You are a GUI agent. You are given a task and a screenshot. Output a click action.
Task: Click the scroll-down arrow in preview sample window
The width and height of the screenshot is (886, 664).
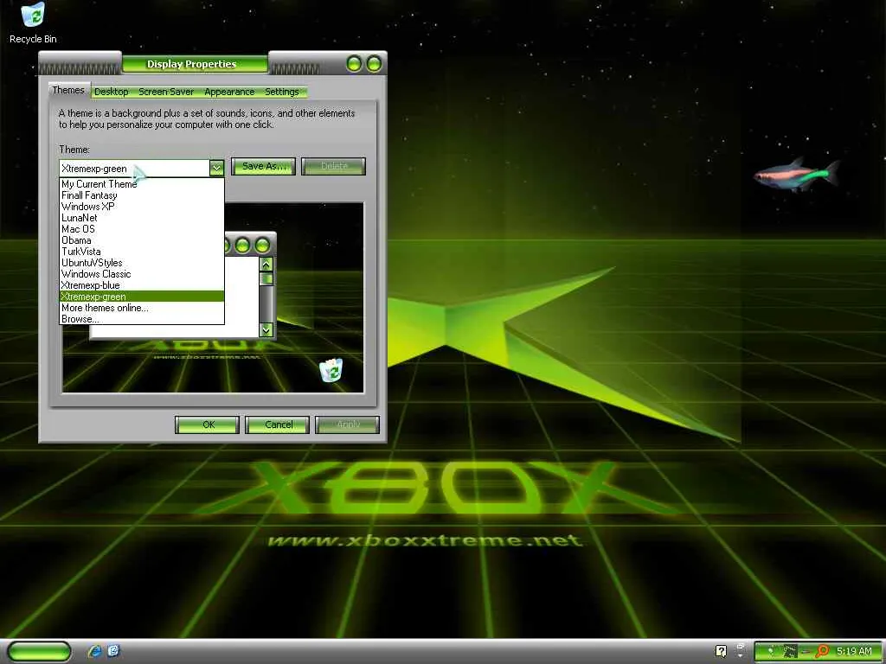coord(266,329)
